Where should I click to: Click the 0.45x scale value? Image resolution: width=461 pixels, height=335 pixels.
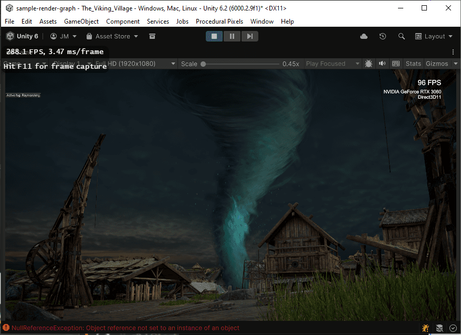290,64
